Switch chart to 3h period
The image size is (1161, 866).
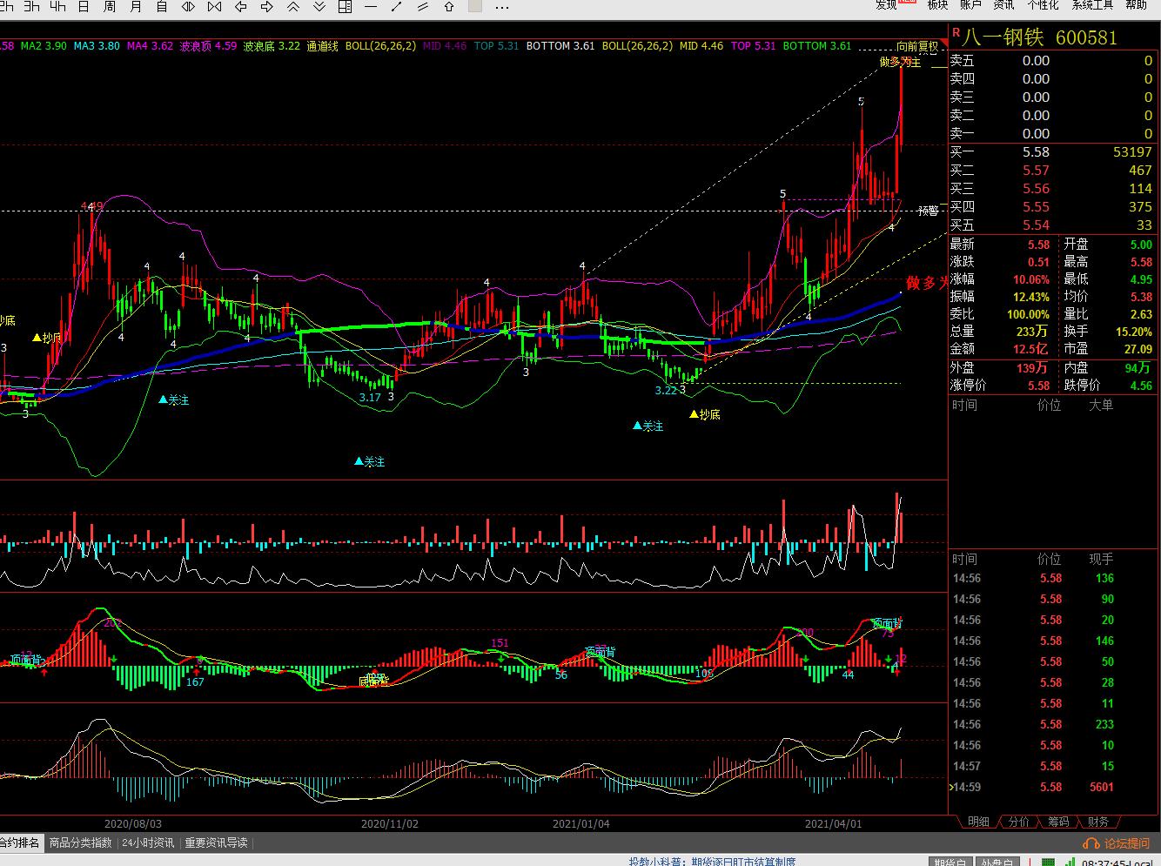[31, 6]
